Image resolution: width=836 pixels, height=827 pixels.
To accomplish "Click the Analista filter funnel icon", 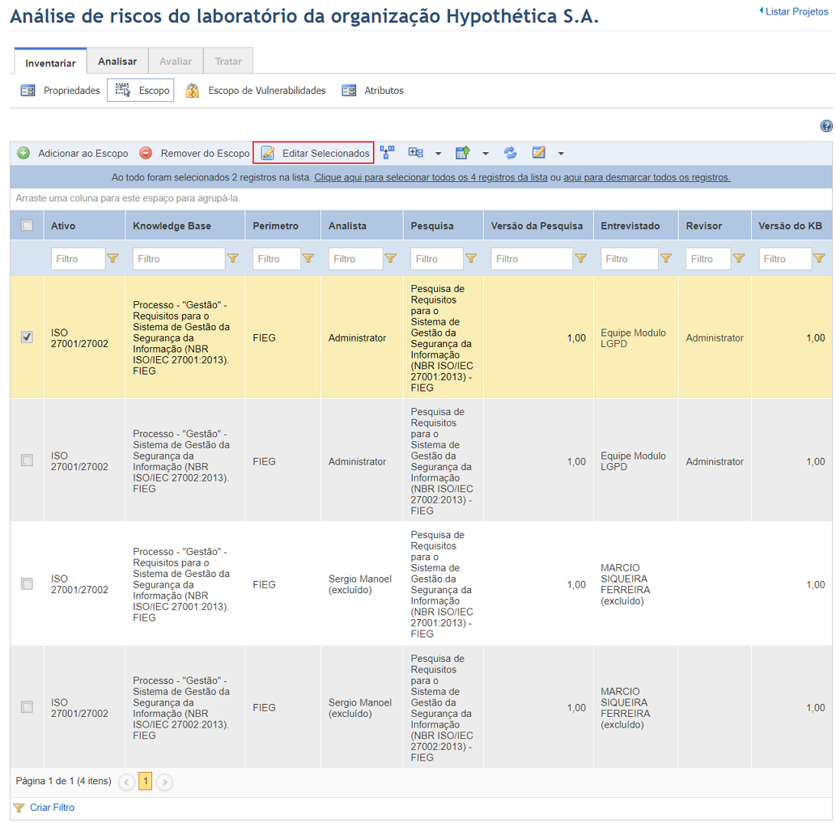I will pyautogui.click(x=390, y=259).
